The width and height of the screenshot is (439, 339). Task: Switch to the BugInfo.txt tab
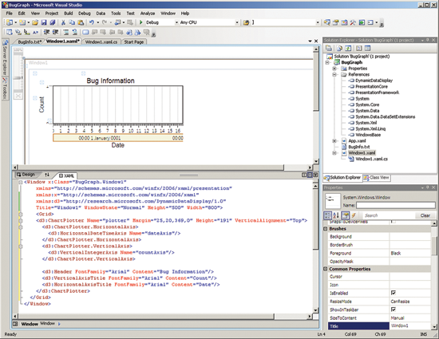pos(29,41)
